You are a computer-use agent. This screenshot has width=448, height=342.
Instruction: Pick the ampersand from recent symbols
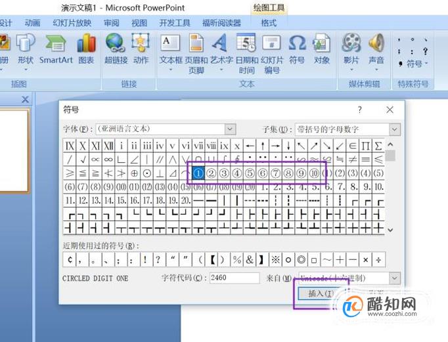[250, 259]
